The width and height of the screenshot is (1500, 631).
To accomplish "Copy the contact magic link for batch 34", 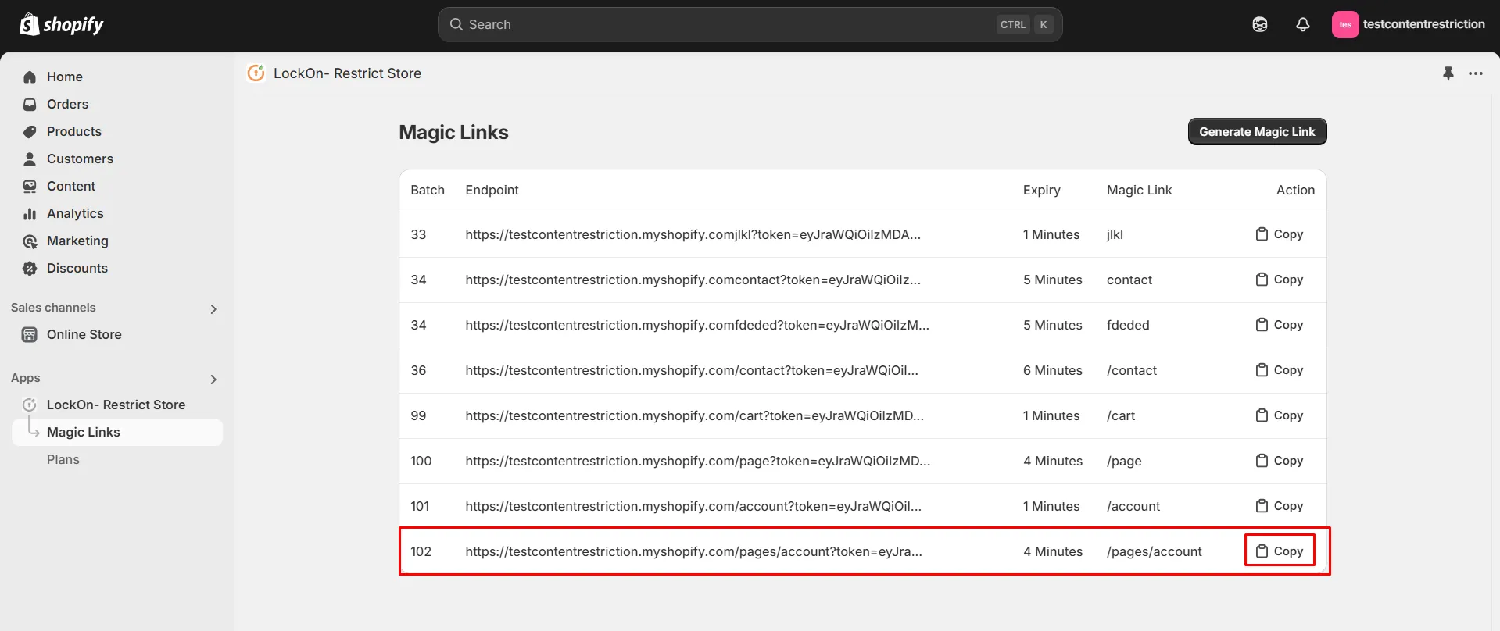I will [1280, 280].
